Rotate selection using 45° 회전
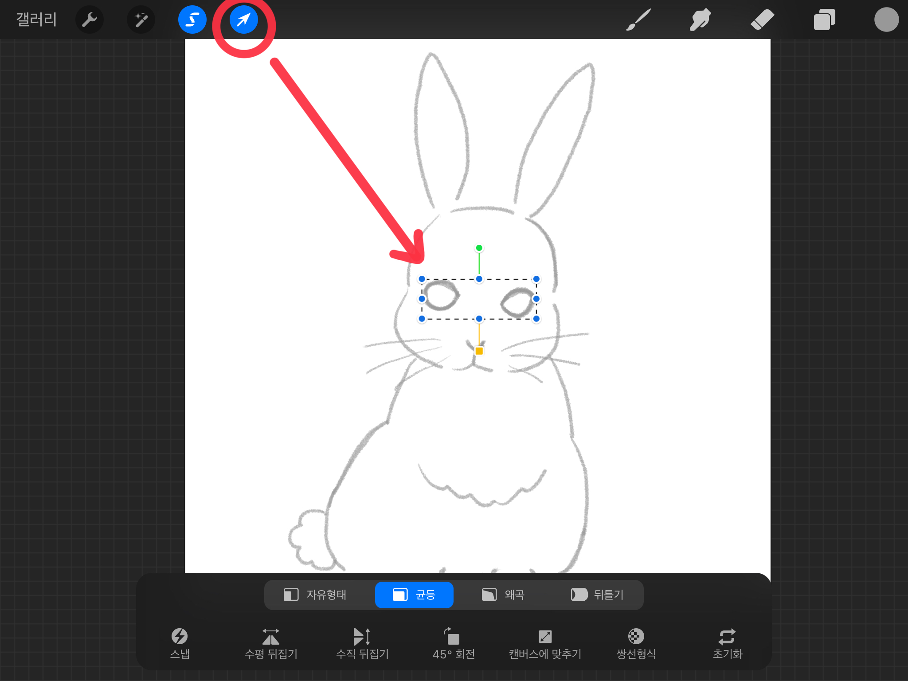This screenshot has height=681, width=908. click(x=454, y=643)
